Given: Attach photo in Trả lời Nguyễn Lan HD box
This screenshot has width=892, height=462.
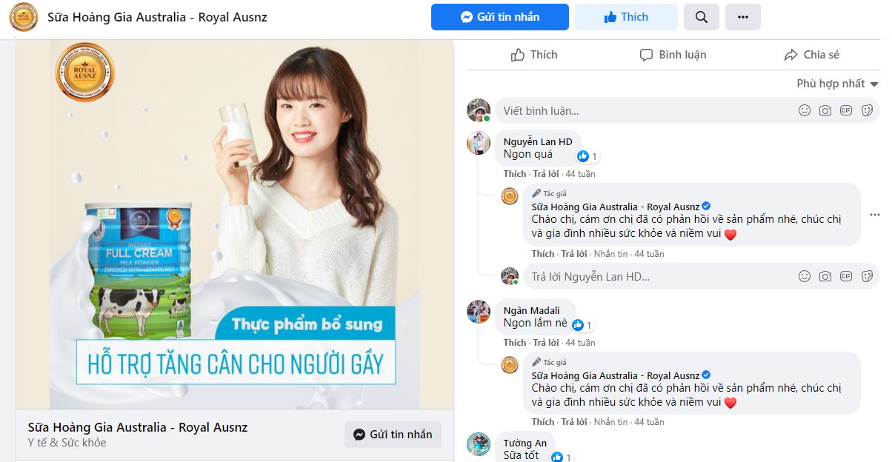Looking at the screenshot, I should pos(825,277).
